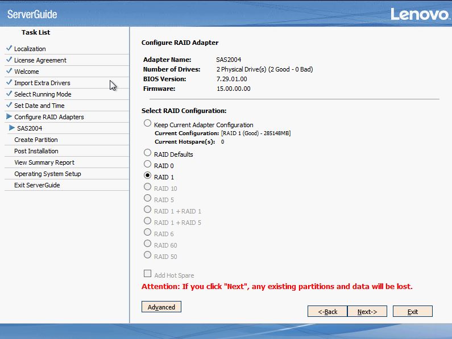Screen dimensions: 452x339
Task: Click the RAID 60 radio button
Action: 147,244
